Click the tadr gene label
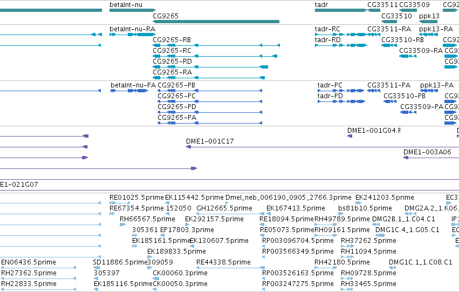 [321, 5]
